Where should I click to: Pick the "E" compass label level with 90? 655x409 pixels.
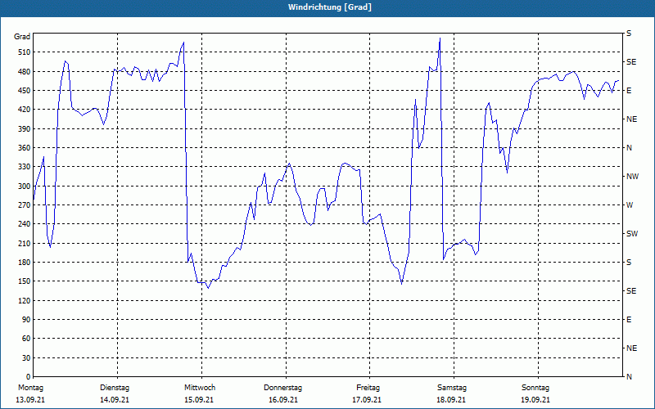629,320
